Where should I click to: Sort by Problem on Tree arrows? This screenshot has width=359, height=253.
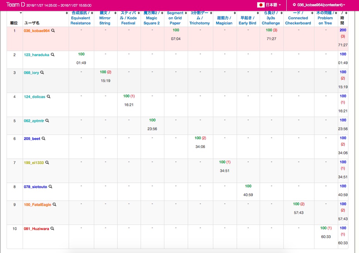coord(336,13)
